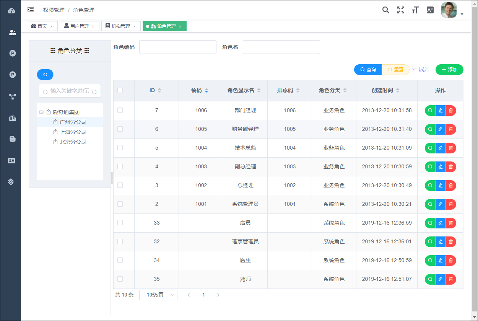
Task: Delete the 部门经理 role row
Action: (451, 111)
